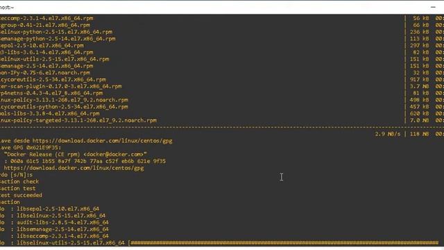Screen dimensions: 444x250
Task: Click the 457 kB size value
Action: (x=419, y=106)
